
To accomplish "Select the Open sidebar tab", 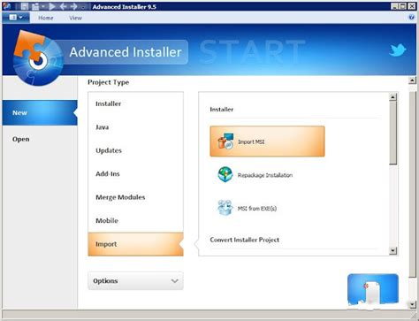I will (x=40, y=139).
